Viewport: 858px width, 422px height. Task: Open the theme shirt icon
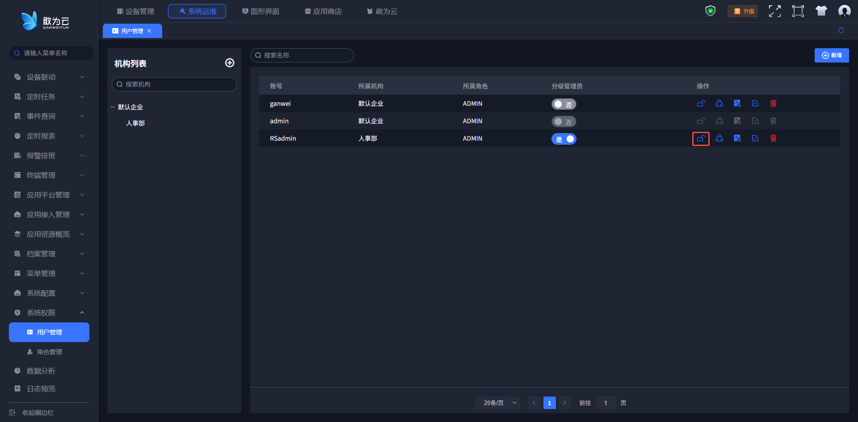821,11
